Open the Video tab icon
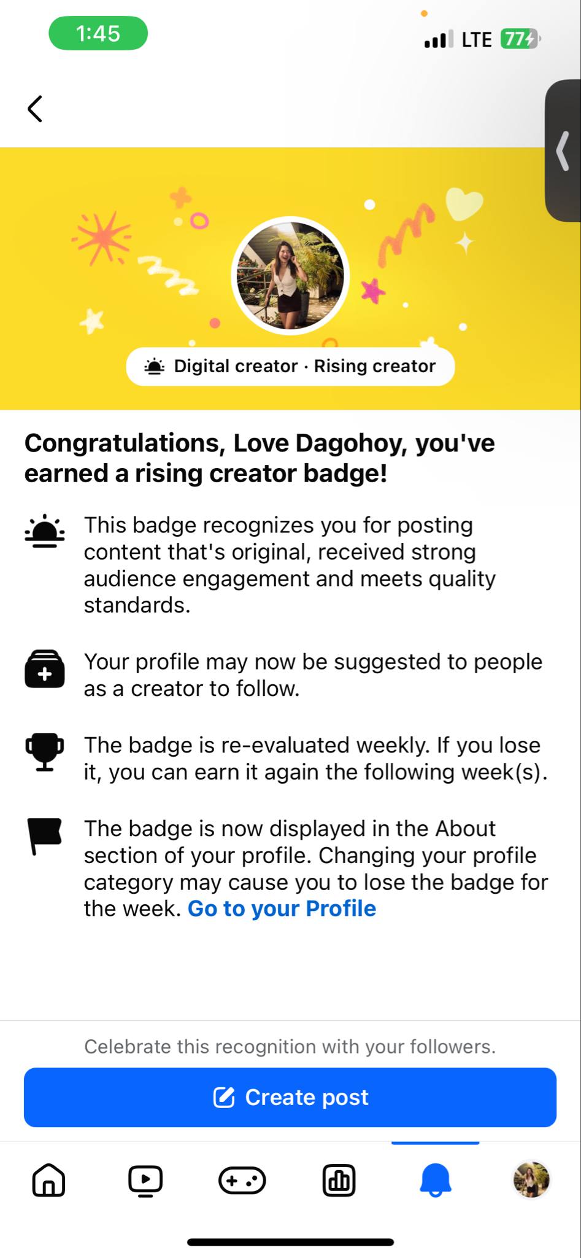 145,1181
